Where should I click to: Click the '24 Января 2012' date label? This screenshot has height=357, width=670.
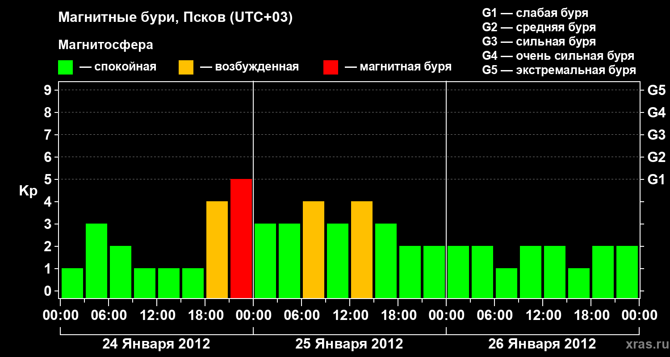[156, 344]
